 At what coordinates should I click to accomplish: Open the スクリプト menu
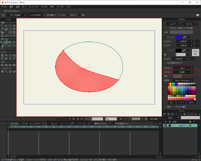(44, 7)
